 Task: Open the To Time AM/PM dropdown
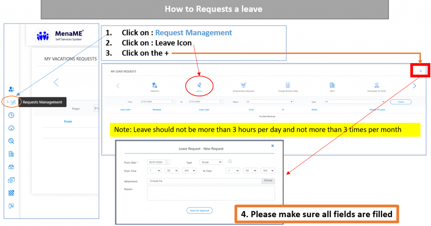(267, 171)
